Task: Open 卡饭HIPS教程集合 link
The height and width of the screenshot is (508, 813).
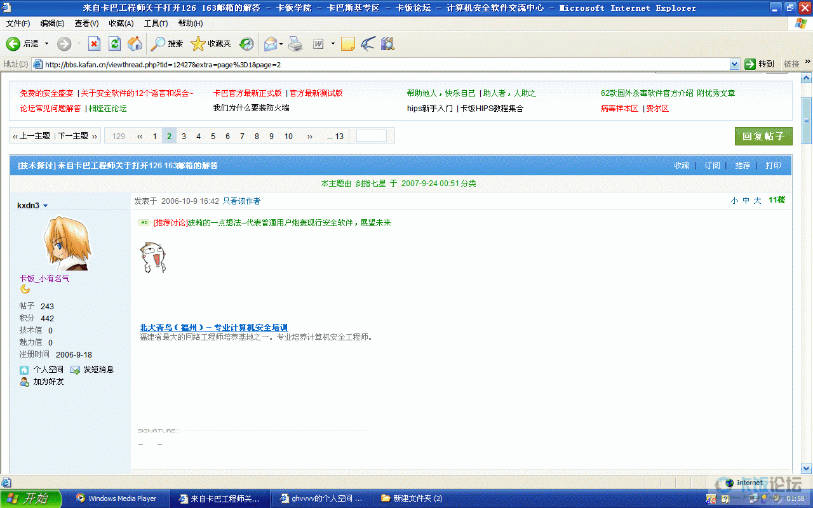Action: 492,108
